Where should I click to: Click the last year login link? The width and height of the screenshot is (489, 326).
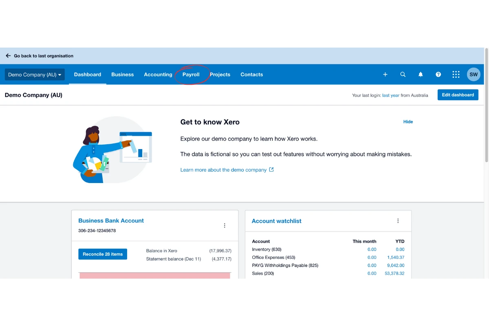point(391,95)
